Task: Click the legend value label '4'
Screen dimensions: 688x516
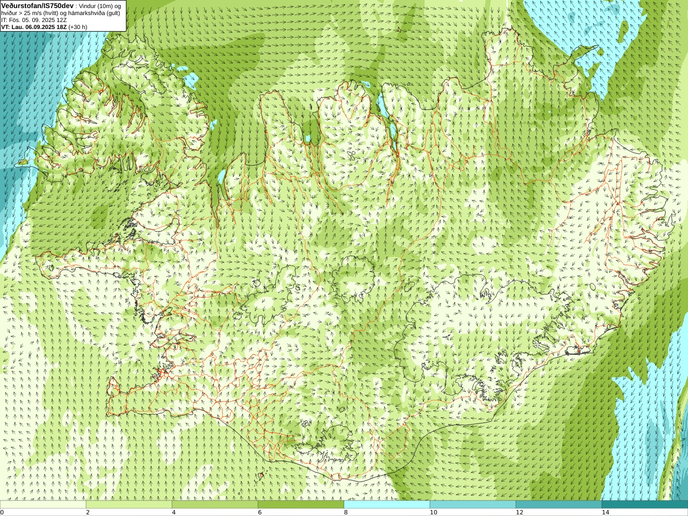Action: pyautogui.click(x=174, y=512)
